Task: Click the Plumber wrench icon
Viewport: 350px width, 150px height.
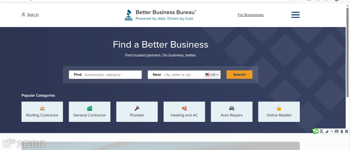Action: coord(137,108)
